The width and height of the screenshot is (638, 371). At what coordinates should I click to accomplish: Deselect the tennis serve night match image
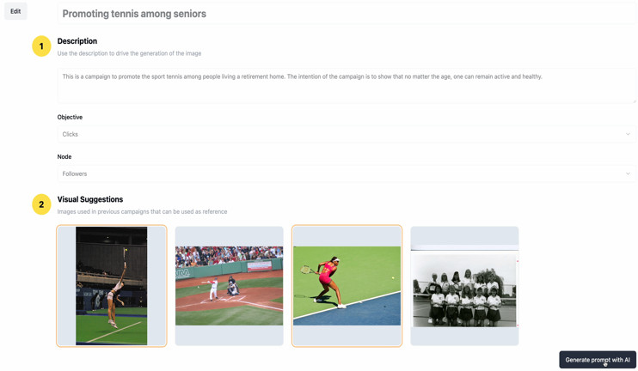pyautogui.click(x=112, y=286)
